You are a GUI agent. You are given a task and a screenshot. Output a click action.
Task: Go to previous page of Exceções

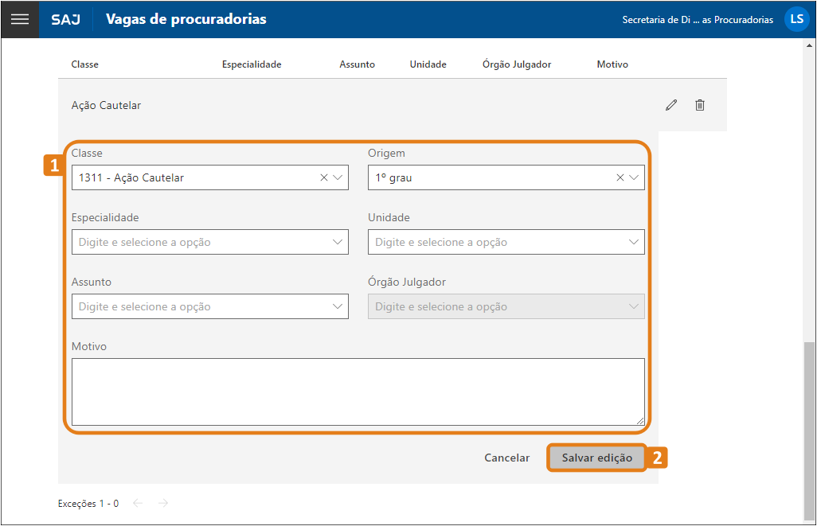point(137,503)
